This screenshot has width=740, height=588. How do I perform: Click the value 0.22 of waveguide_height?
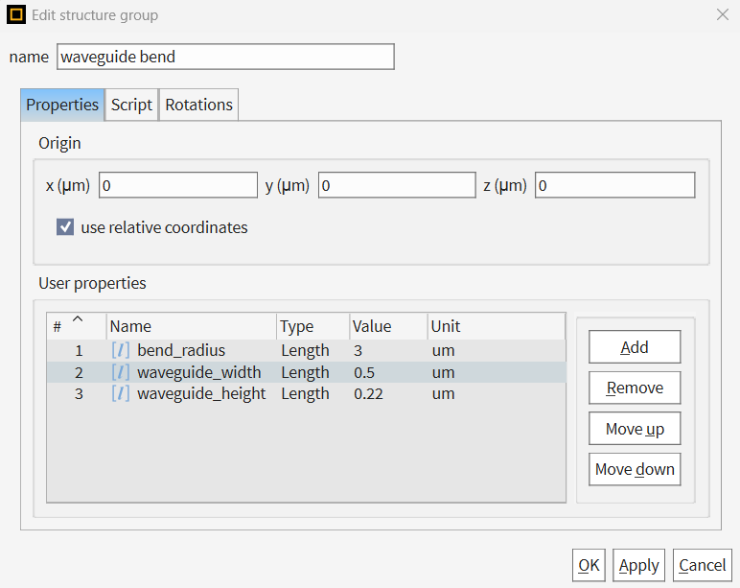(x=369, y=394)
